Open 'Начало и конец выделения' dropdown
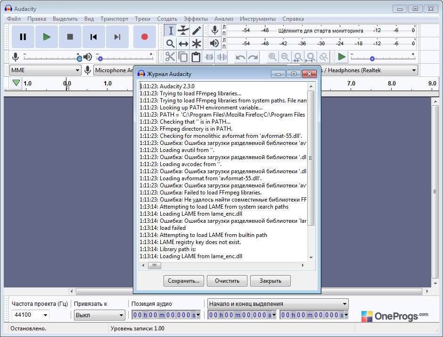 (278, 304)
